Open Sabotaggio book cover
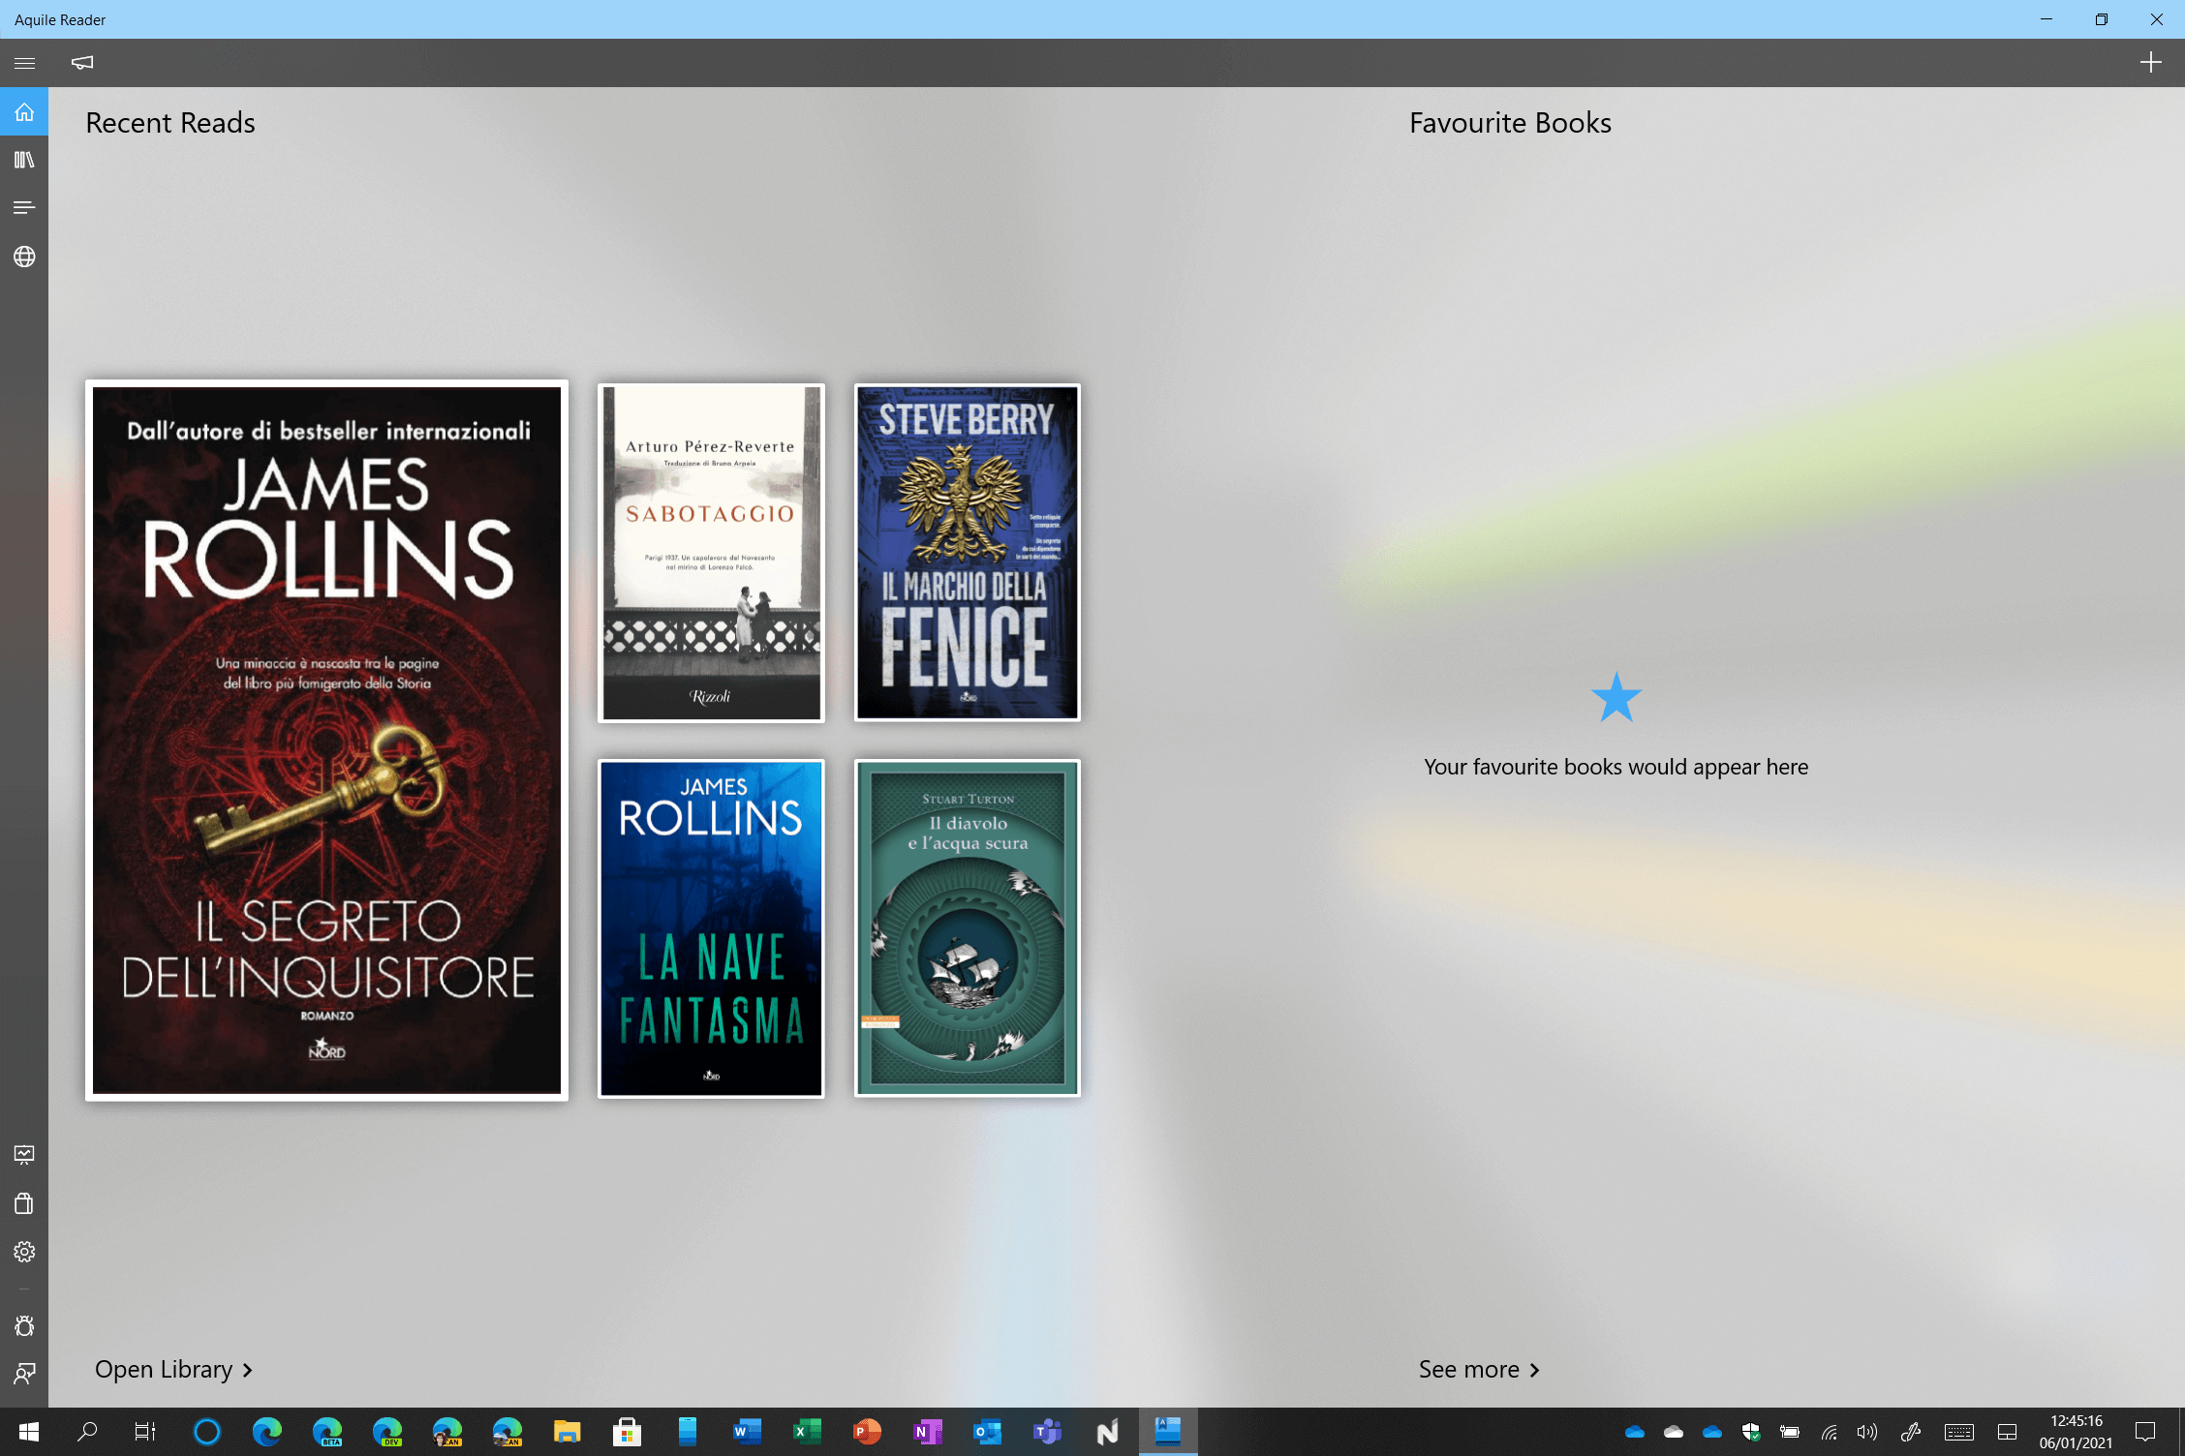This screenshot has height=1456, width=2185. [711, 553]
